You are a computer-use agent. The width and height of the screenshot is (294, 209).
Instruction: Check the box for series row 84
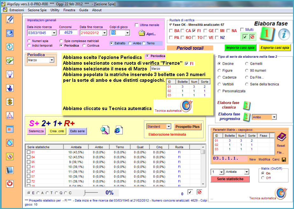[28, 157]
